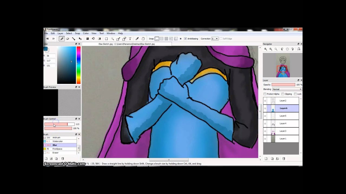The image size is (346, 194).
Task: Select the Eraser tool in the toolbar
Action: [x=68, y=39]
